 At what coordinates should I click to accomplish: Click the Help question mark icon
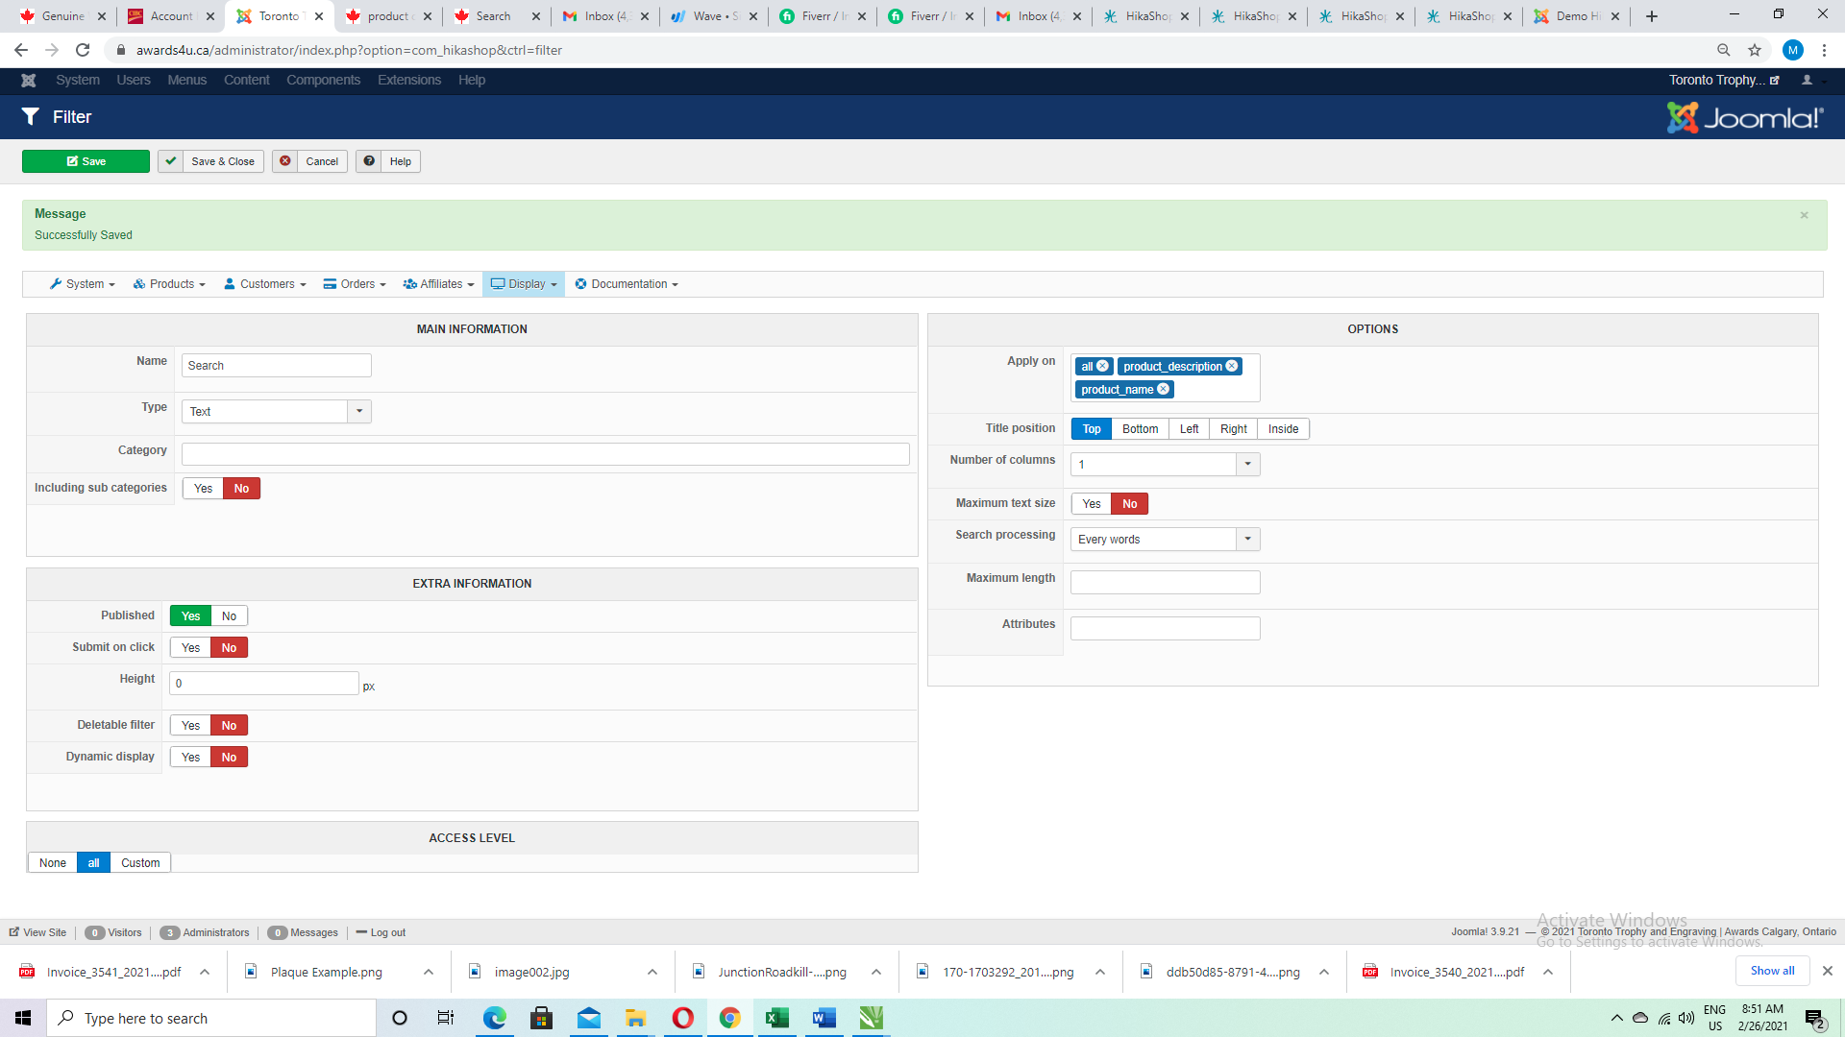(x=369, y=161)
